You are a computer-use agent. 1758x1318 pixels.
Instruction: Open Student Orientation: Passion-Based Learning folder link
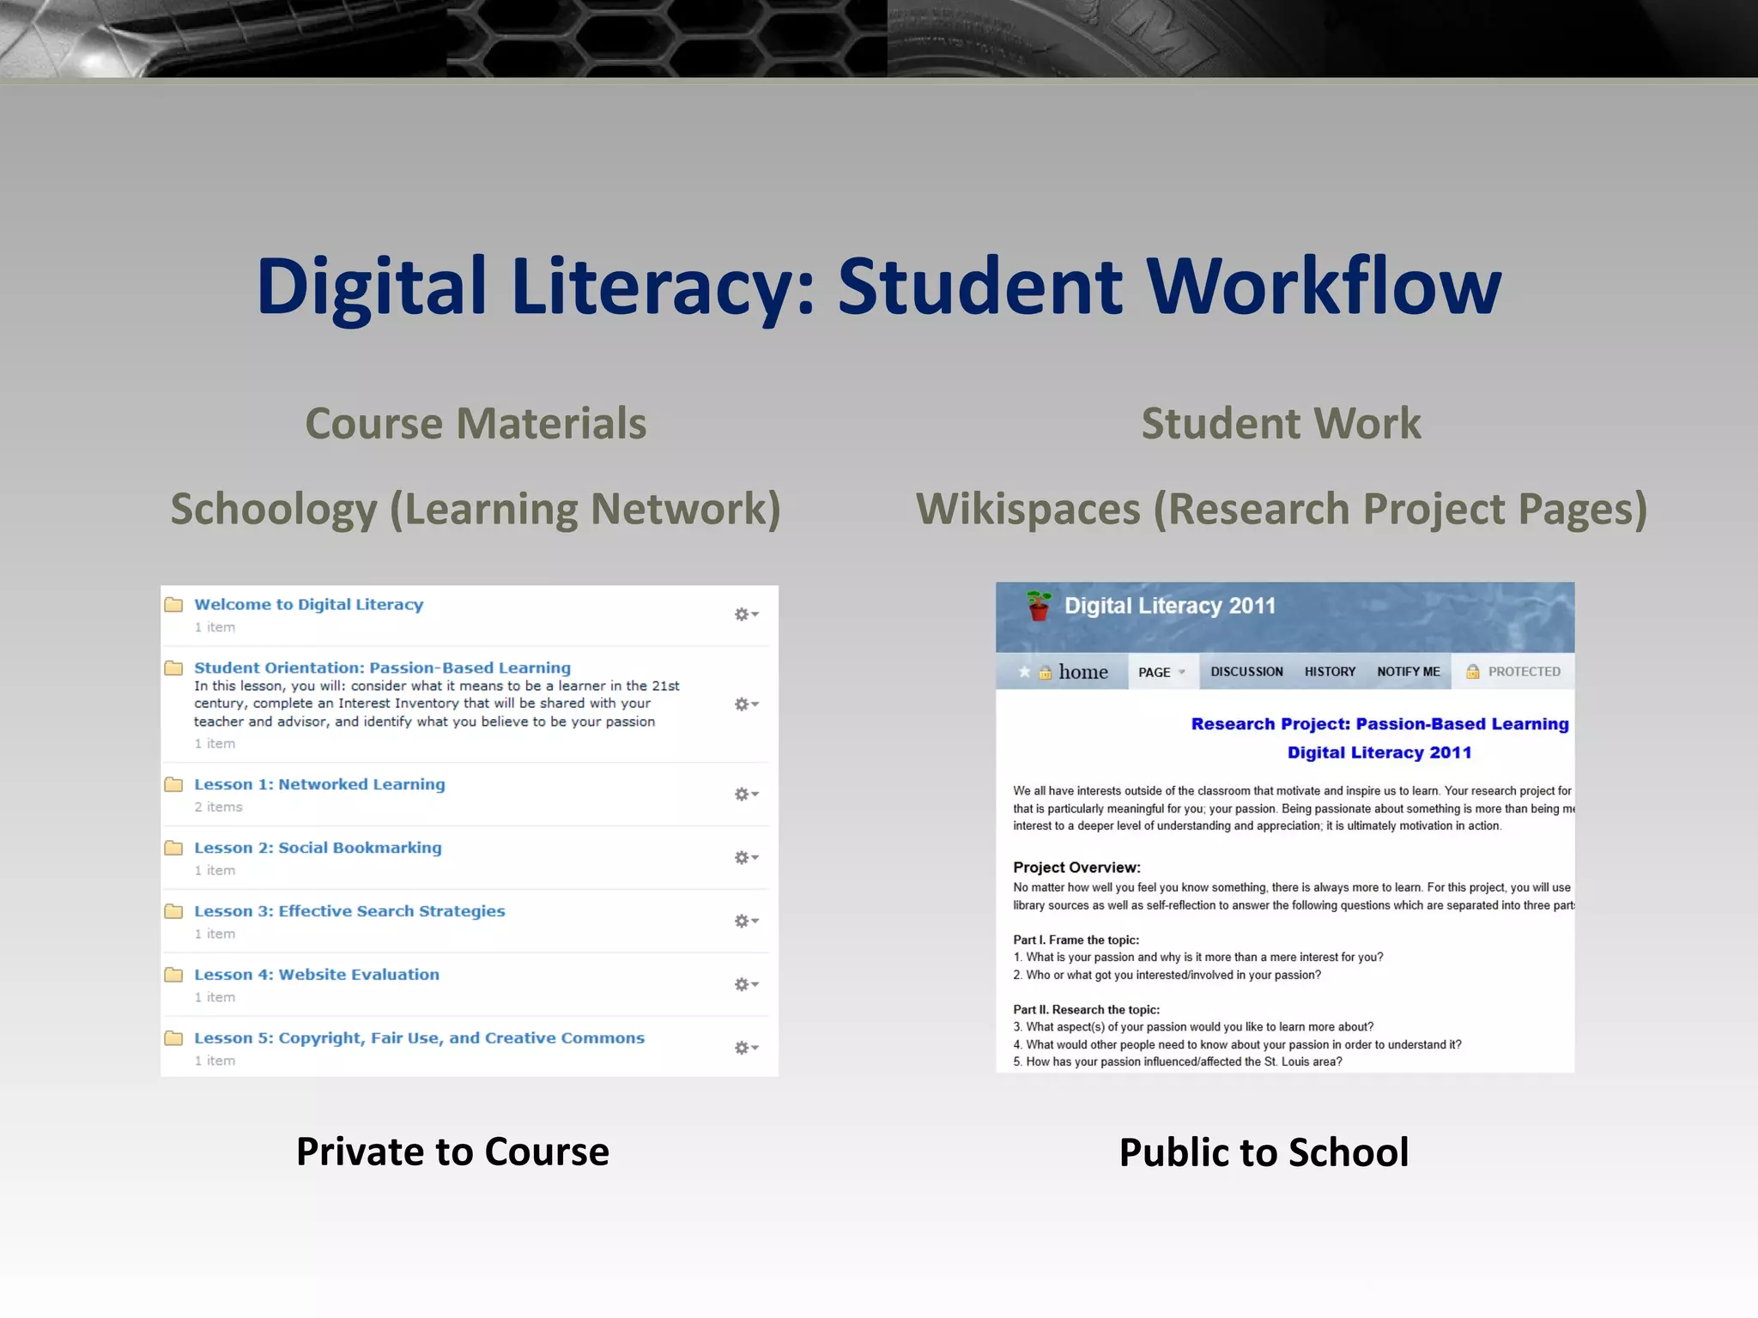tap(382, 668)
